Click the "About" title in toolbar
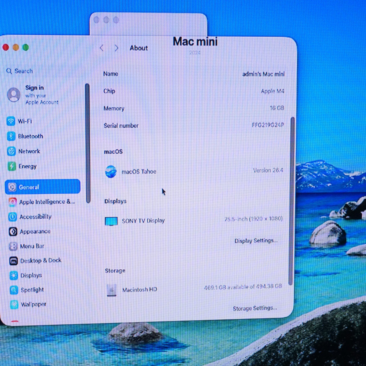The height and width of the screenshot is (366, 366). [x=139, y=48]
